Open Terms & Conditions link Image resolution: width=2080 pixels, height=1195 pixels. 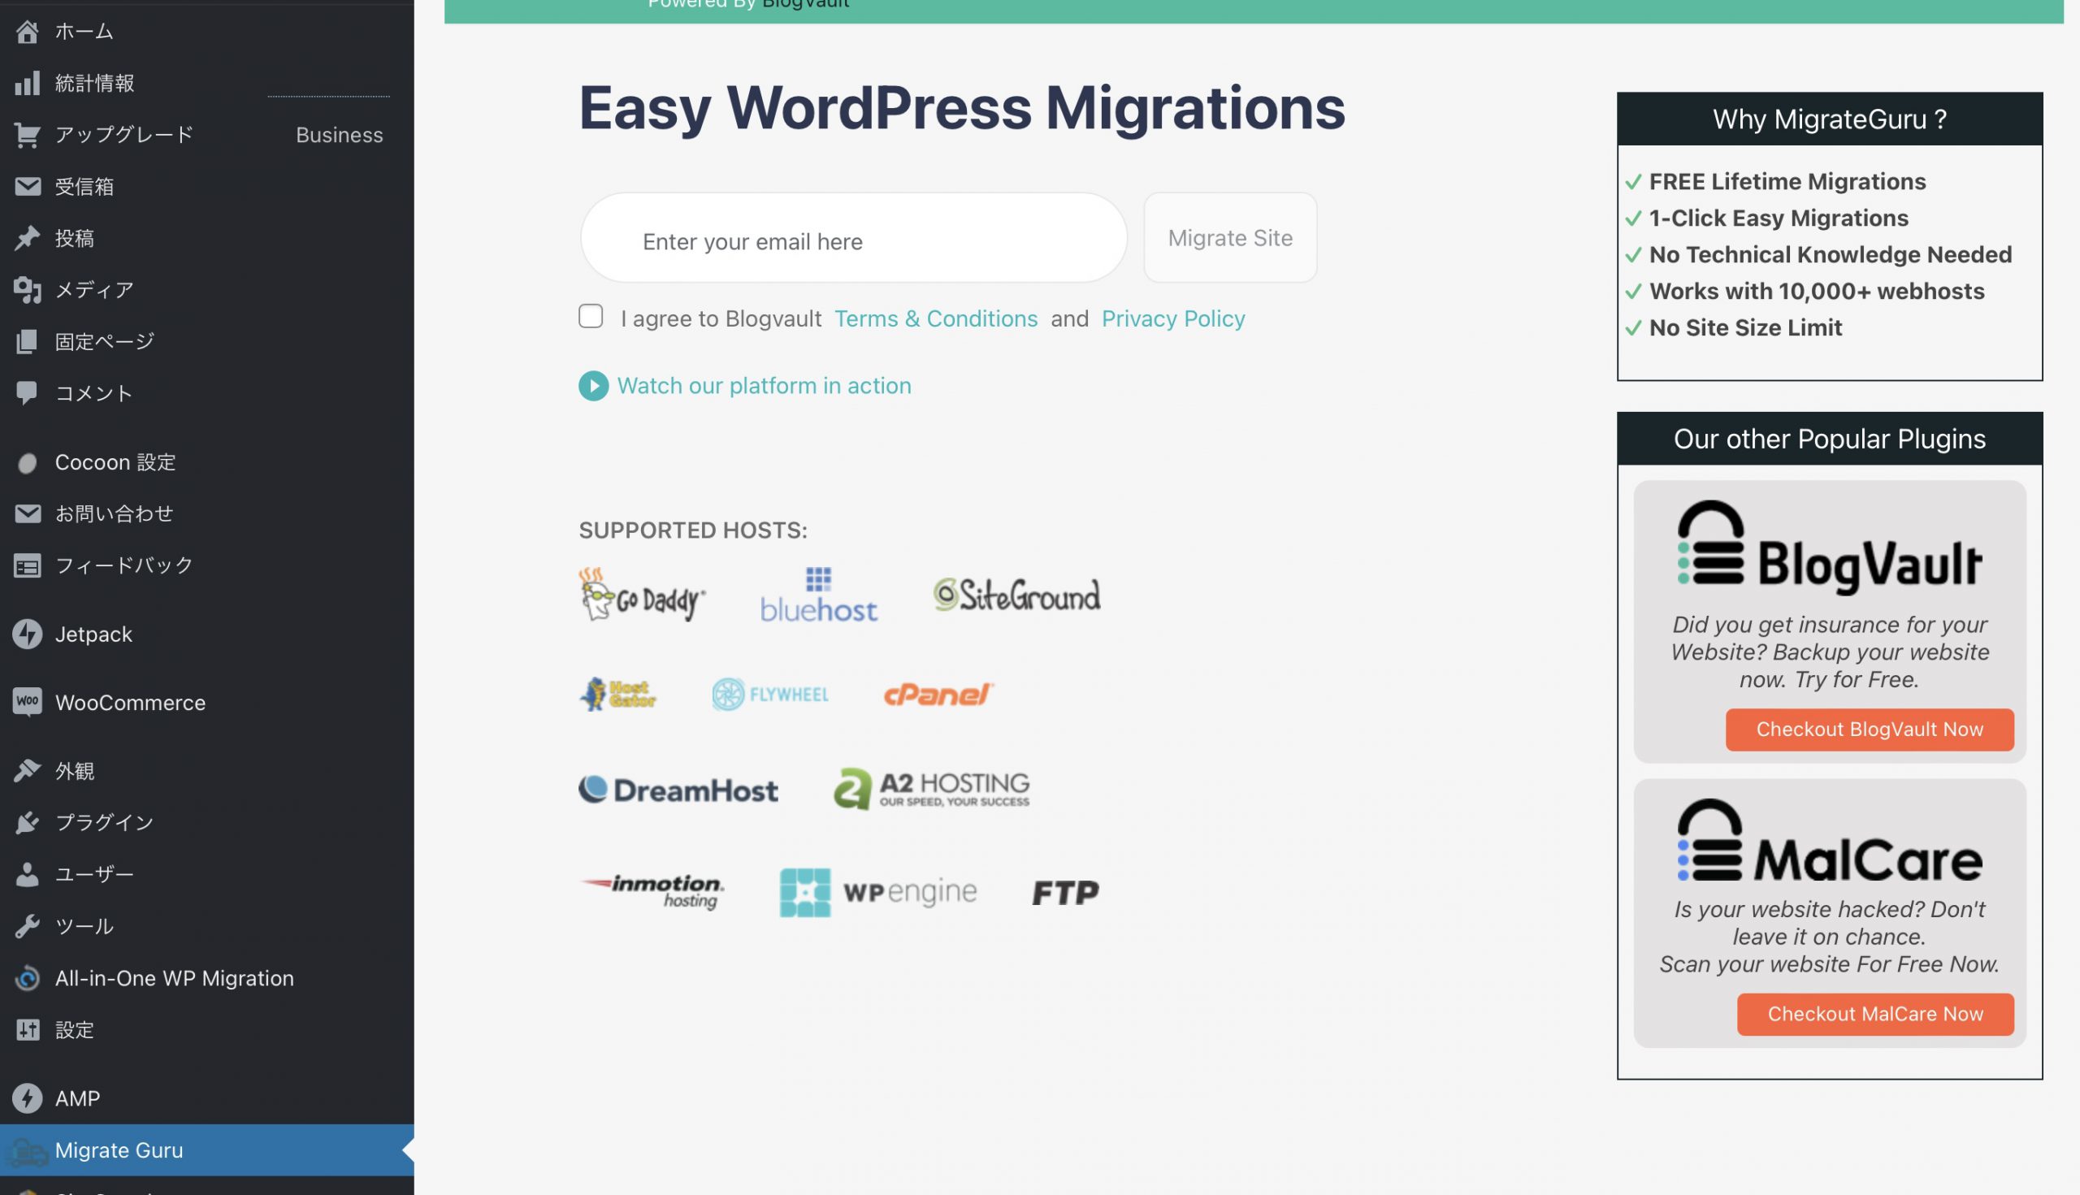pyautogui.click(x=936, y=318)
